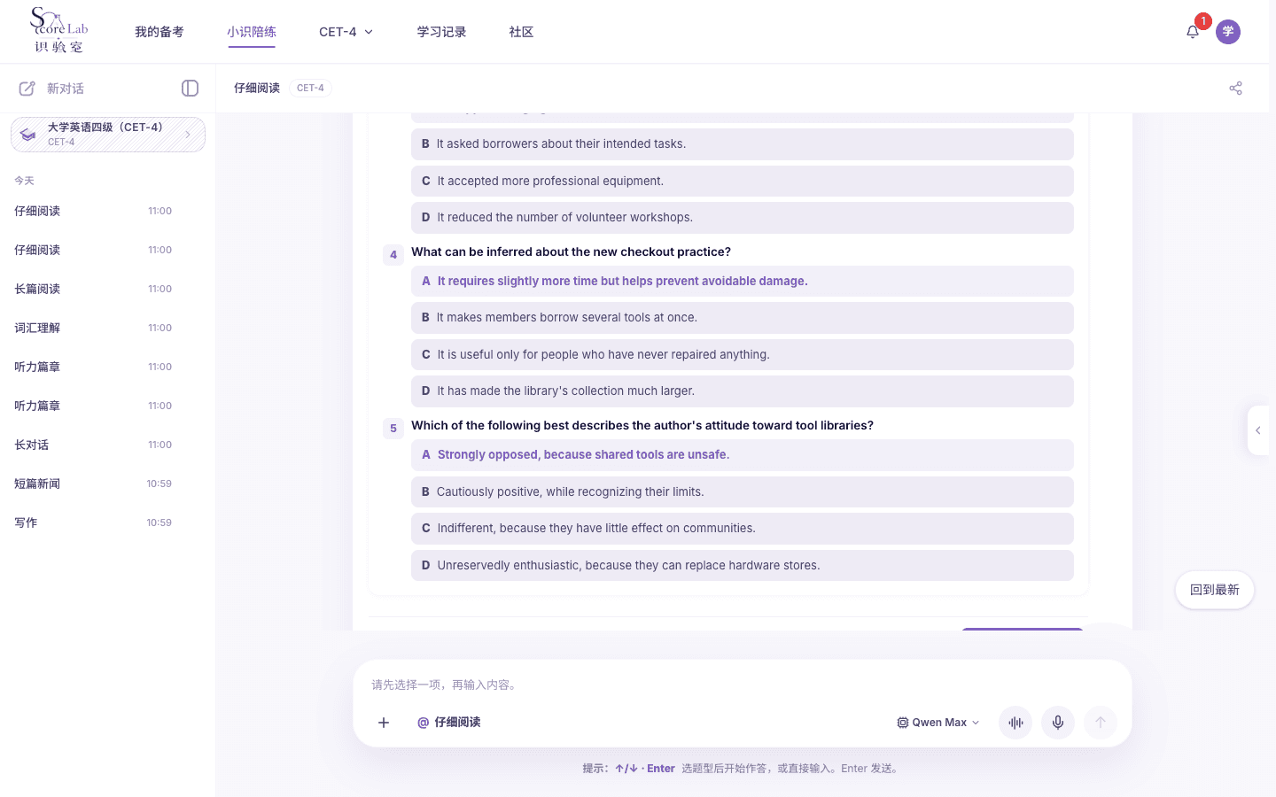Click the 回到最新 button
Viewport: 1276px width, 797px height.
click(x=1215, y=590)
